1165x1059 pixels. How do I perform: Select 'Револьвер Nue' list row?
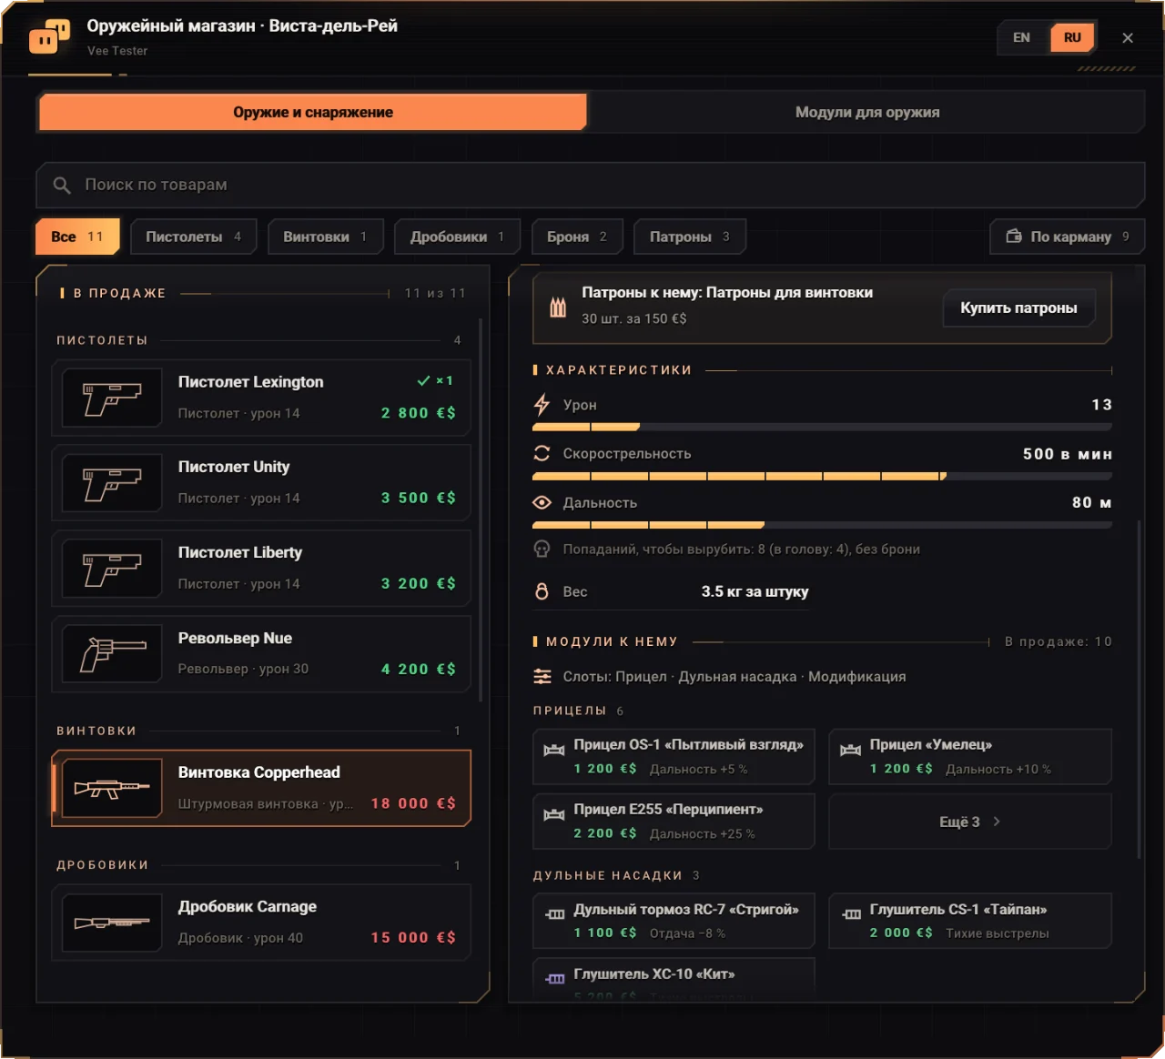(x=261, y=654)
